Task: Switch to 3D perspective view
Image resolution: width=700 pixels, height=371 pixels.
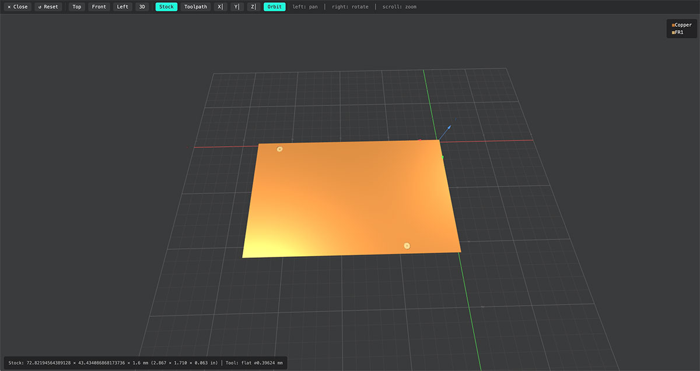Action: pyautogui.click(x=142, y=7)
